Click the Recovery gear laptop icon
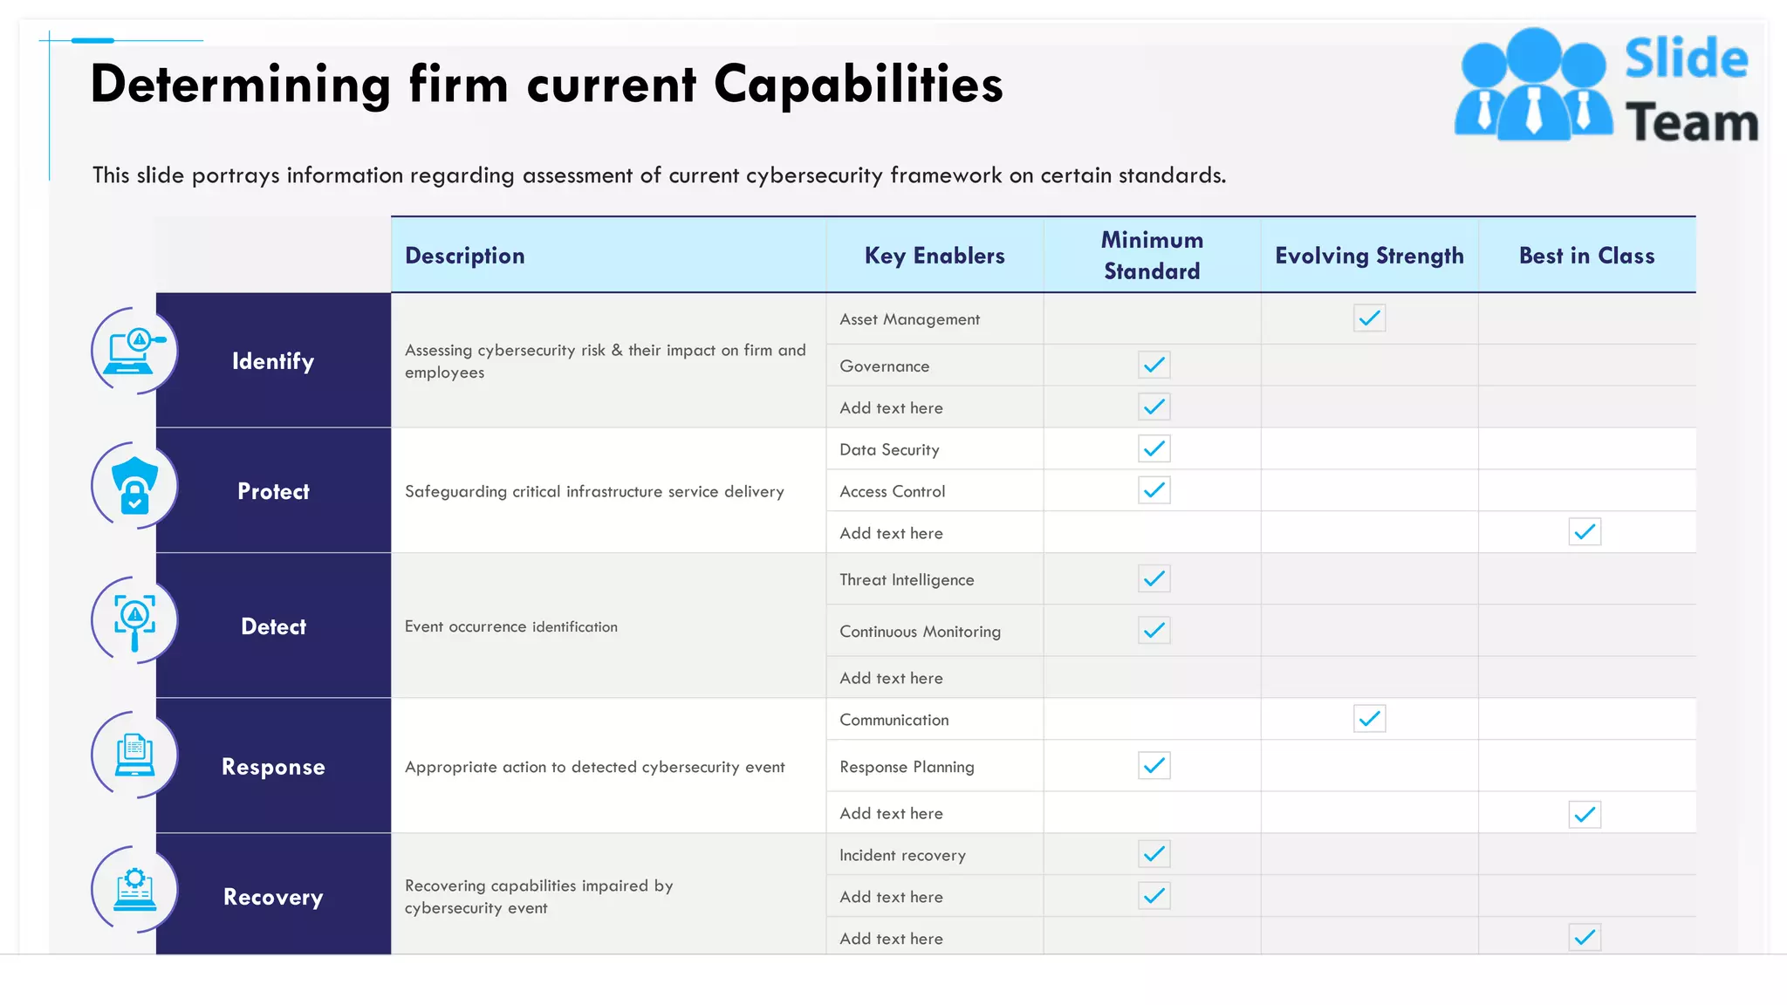Image resolution: width=1787 pixels, height=1005 pixels. 134,889
